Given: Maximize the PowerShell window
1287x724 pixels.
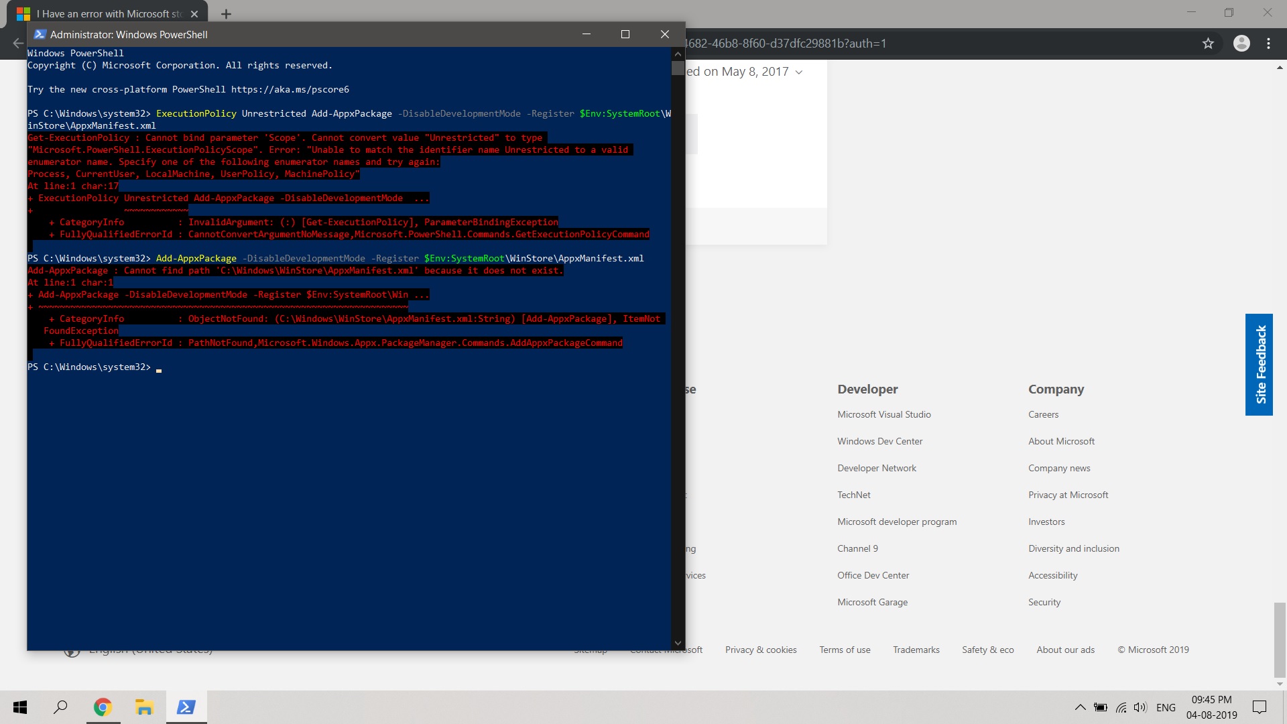Looking at the screenshot, I should tap(625, 34).
